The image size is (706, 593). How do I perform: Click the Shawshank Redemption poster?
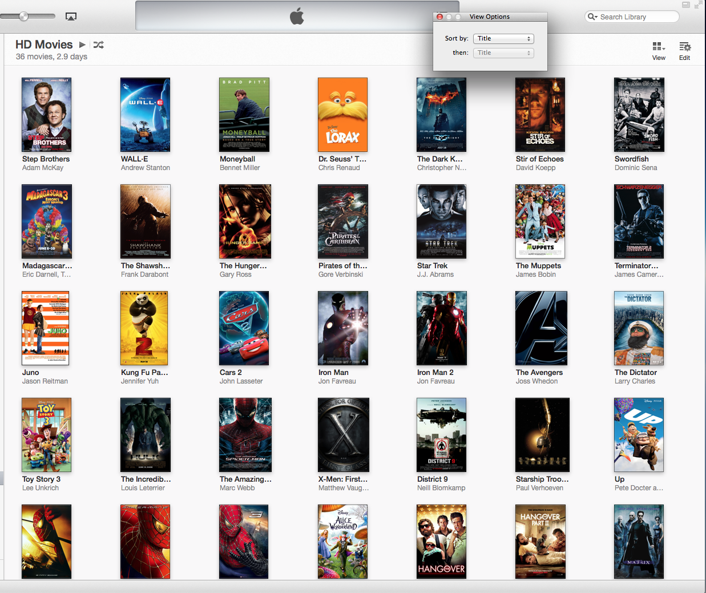coord(146,221)
